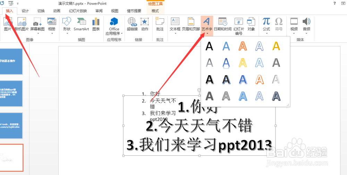Expand the Office 应用程序 dropdown arrow
Viewport: 347px width, 175px height.
point(122,34)
